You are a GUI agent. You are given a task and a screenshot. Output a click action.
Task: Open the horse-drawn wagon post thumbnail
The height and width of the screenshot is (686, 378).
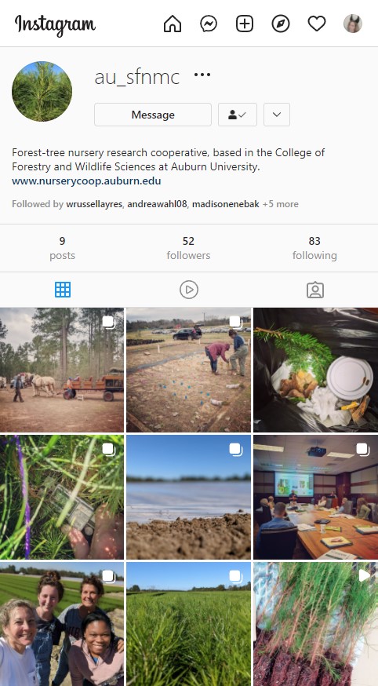[x=62, y=370]
